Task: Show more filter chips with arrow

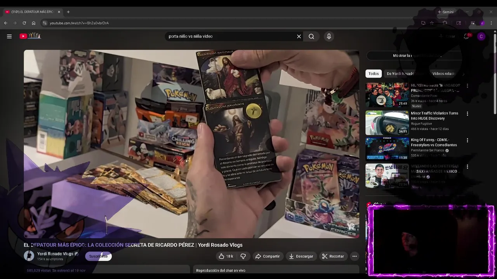Action: pyautogui.click(x=463, y=74)
